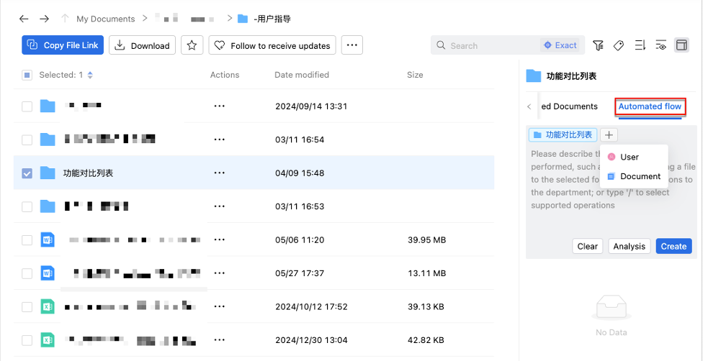Choose Document from the popup menu
The width and height of the screenshot is (703, 361).
tap(639, 176)
